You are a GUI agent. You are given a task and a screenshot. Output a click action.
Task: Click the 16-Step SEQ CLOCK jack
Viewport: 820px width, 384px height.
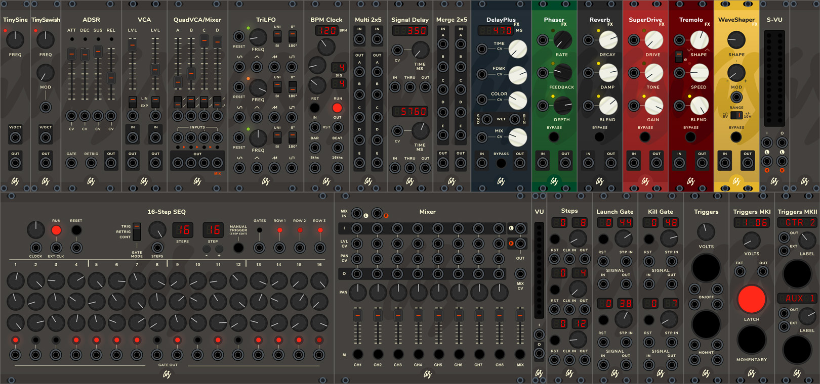(36, 248)
